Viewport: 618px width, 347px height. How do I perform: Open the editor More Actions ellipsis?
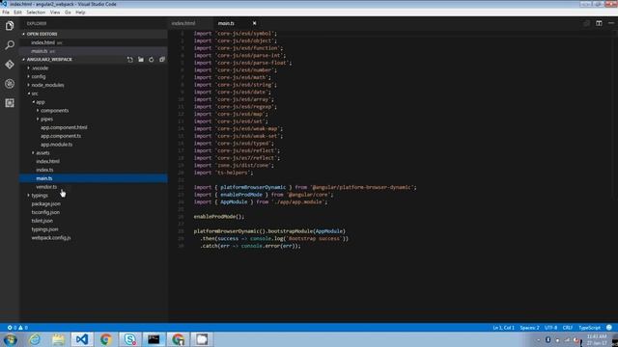coord(611,23)
